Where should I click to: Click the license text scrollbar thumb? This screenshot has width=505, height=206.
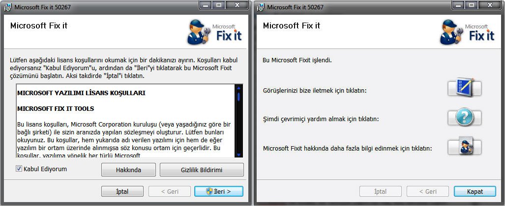(x=238, y=96)
